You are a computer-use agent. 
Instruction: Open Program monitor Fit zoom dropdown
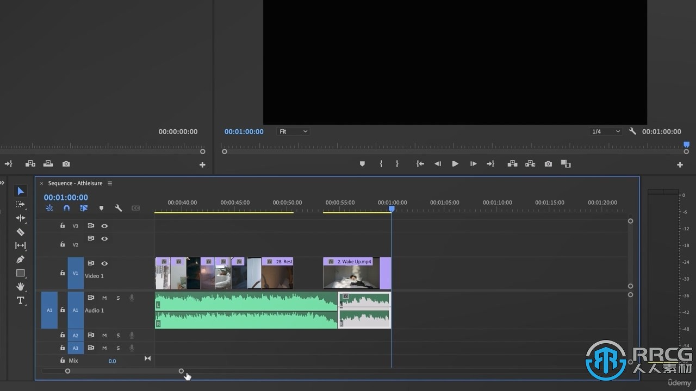click(293, 131)
